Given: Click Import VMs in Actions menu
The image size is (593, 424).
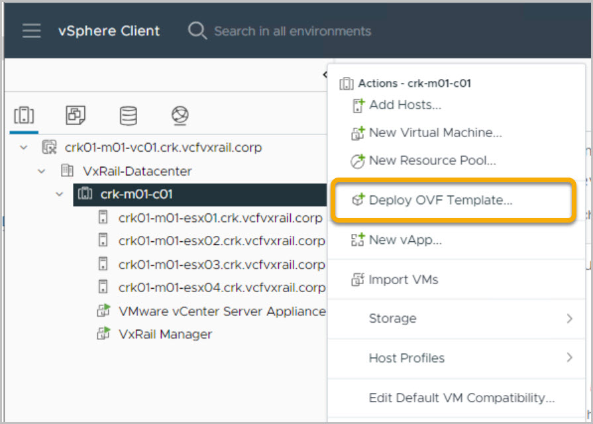Looking at the screenshot, I should pos(403,280).
